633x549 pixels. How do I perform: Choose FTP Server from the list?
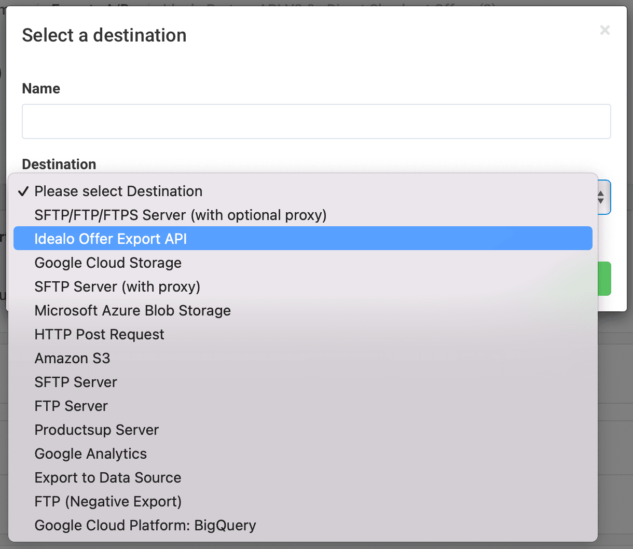click(71, 406)
